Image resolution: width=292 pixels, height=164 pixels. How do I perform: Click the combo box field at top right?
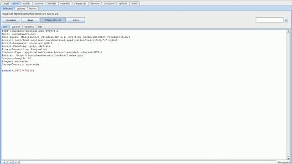click(270, 20)
